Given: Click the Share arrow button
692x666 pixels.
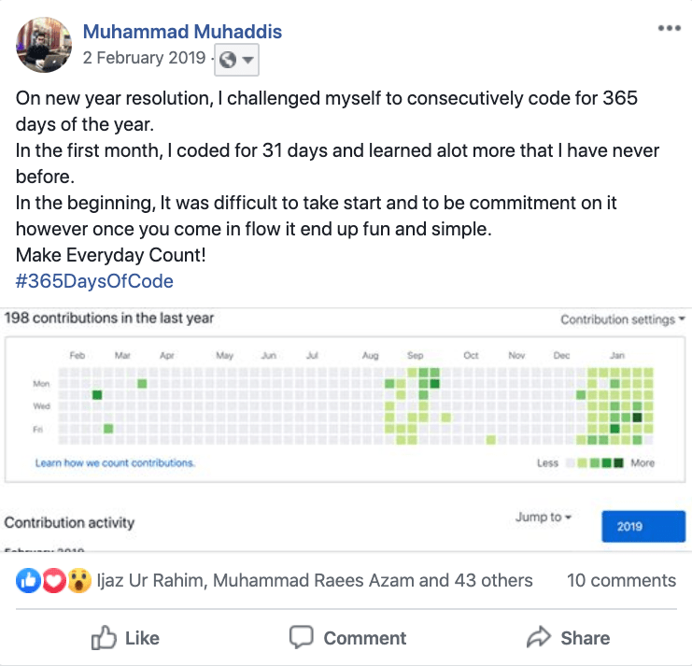Looking at the screenshot, I should (569, 638).
